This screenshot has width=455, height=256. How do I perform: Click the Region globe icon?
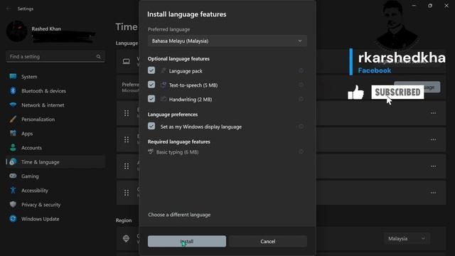pyautogui.click(x=126, y=239)
